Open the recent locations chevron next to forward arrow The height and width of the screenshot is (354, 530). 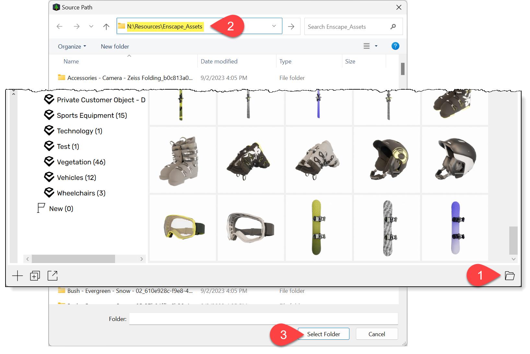(x=91, y=26)
